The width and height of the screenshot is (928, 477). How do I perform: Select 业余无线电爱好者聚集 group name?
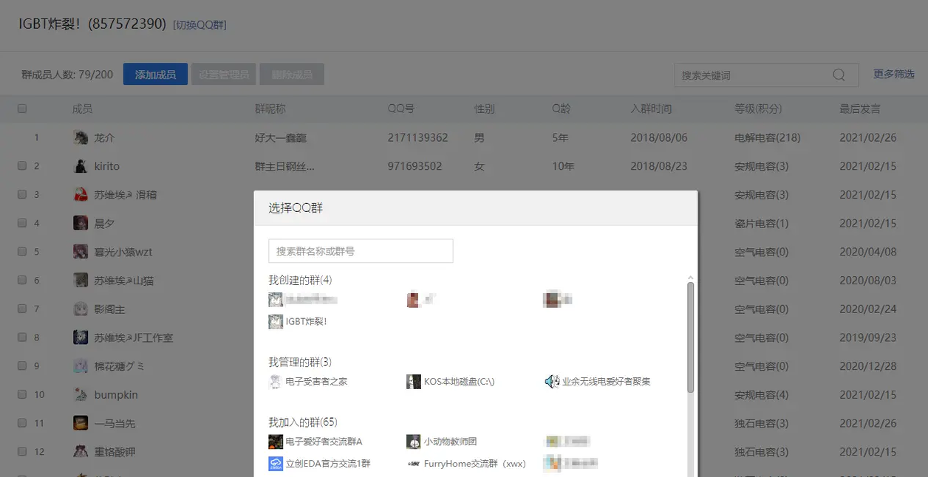(607, 382)
